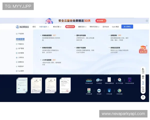The width and height of the screenshot is (150, 120).
Task: Click the 中国公安部认证 certificate image
Action: coord(109,79)
